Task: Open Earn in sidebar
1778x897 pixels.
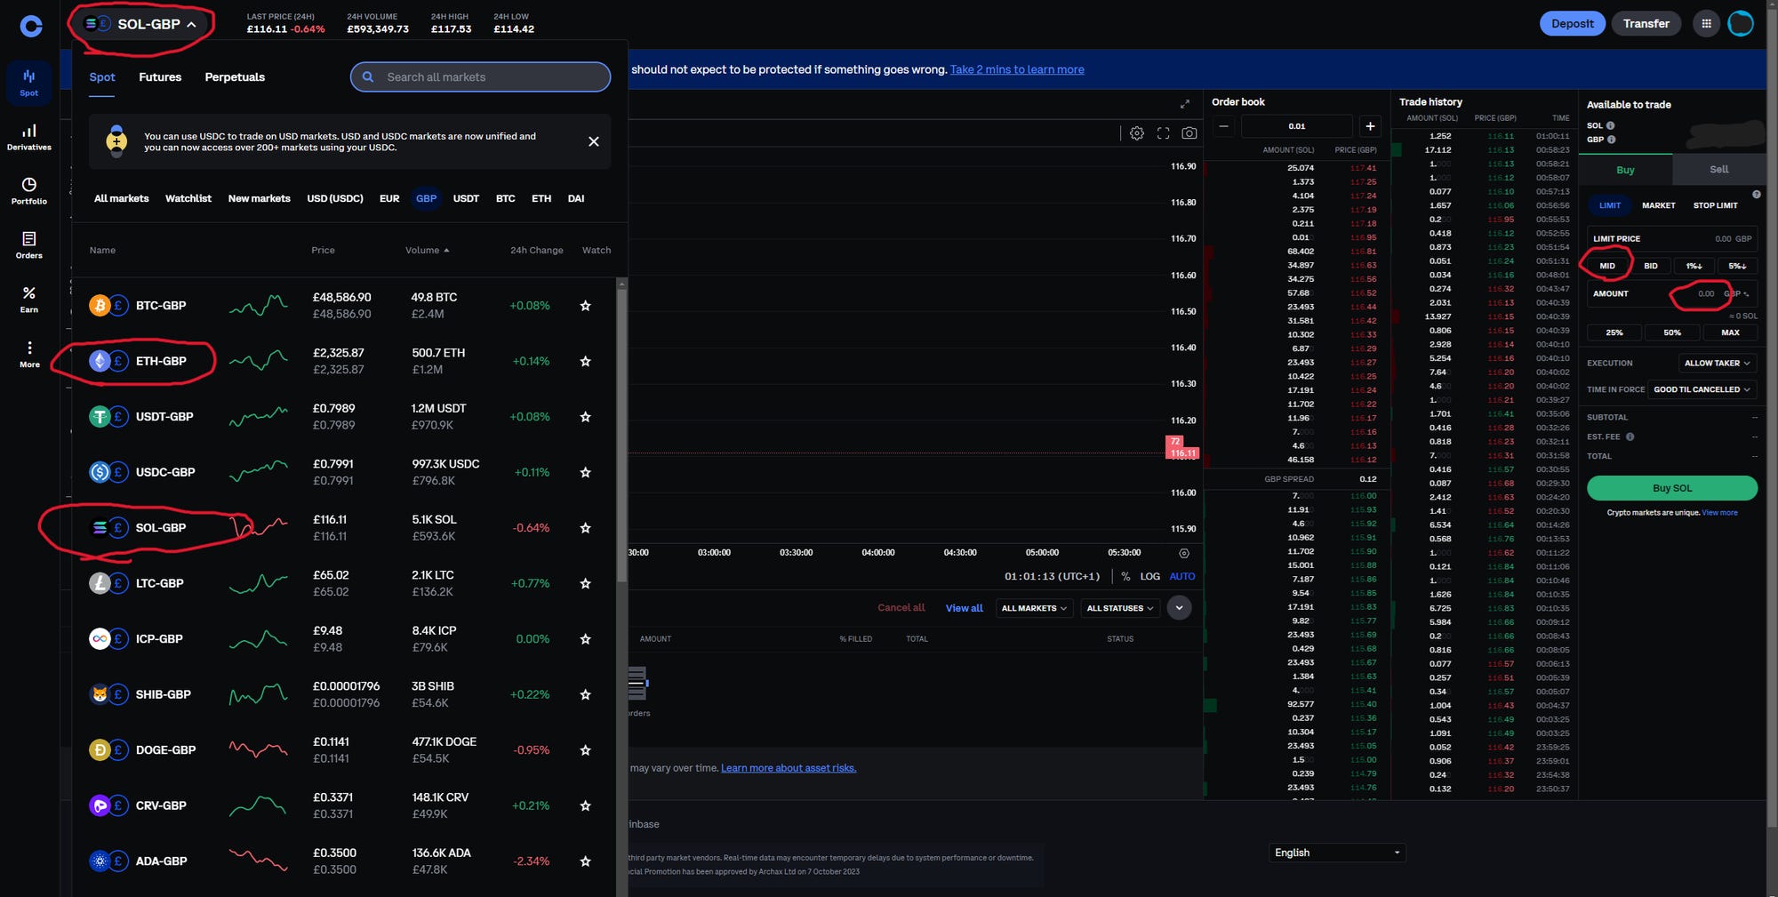Action: (29, 300)
